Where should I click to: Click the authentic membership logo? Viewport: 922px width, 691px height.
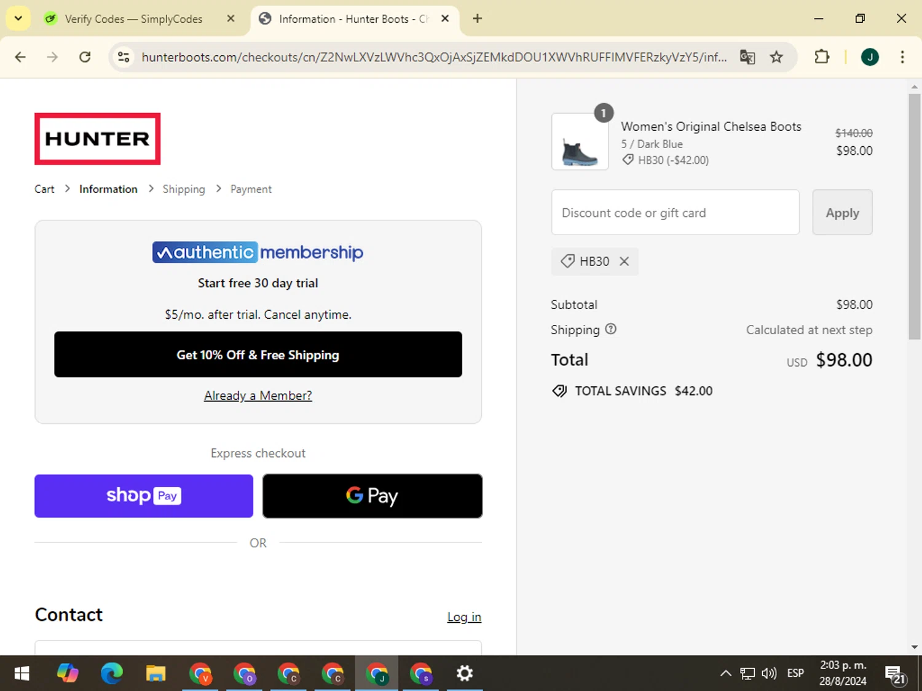[258, 252]
